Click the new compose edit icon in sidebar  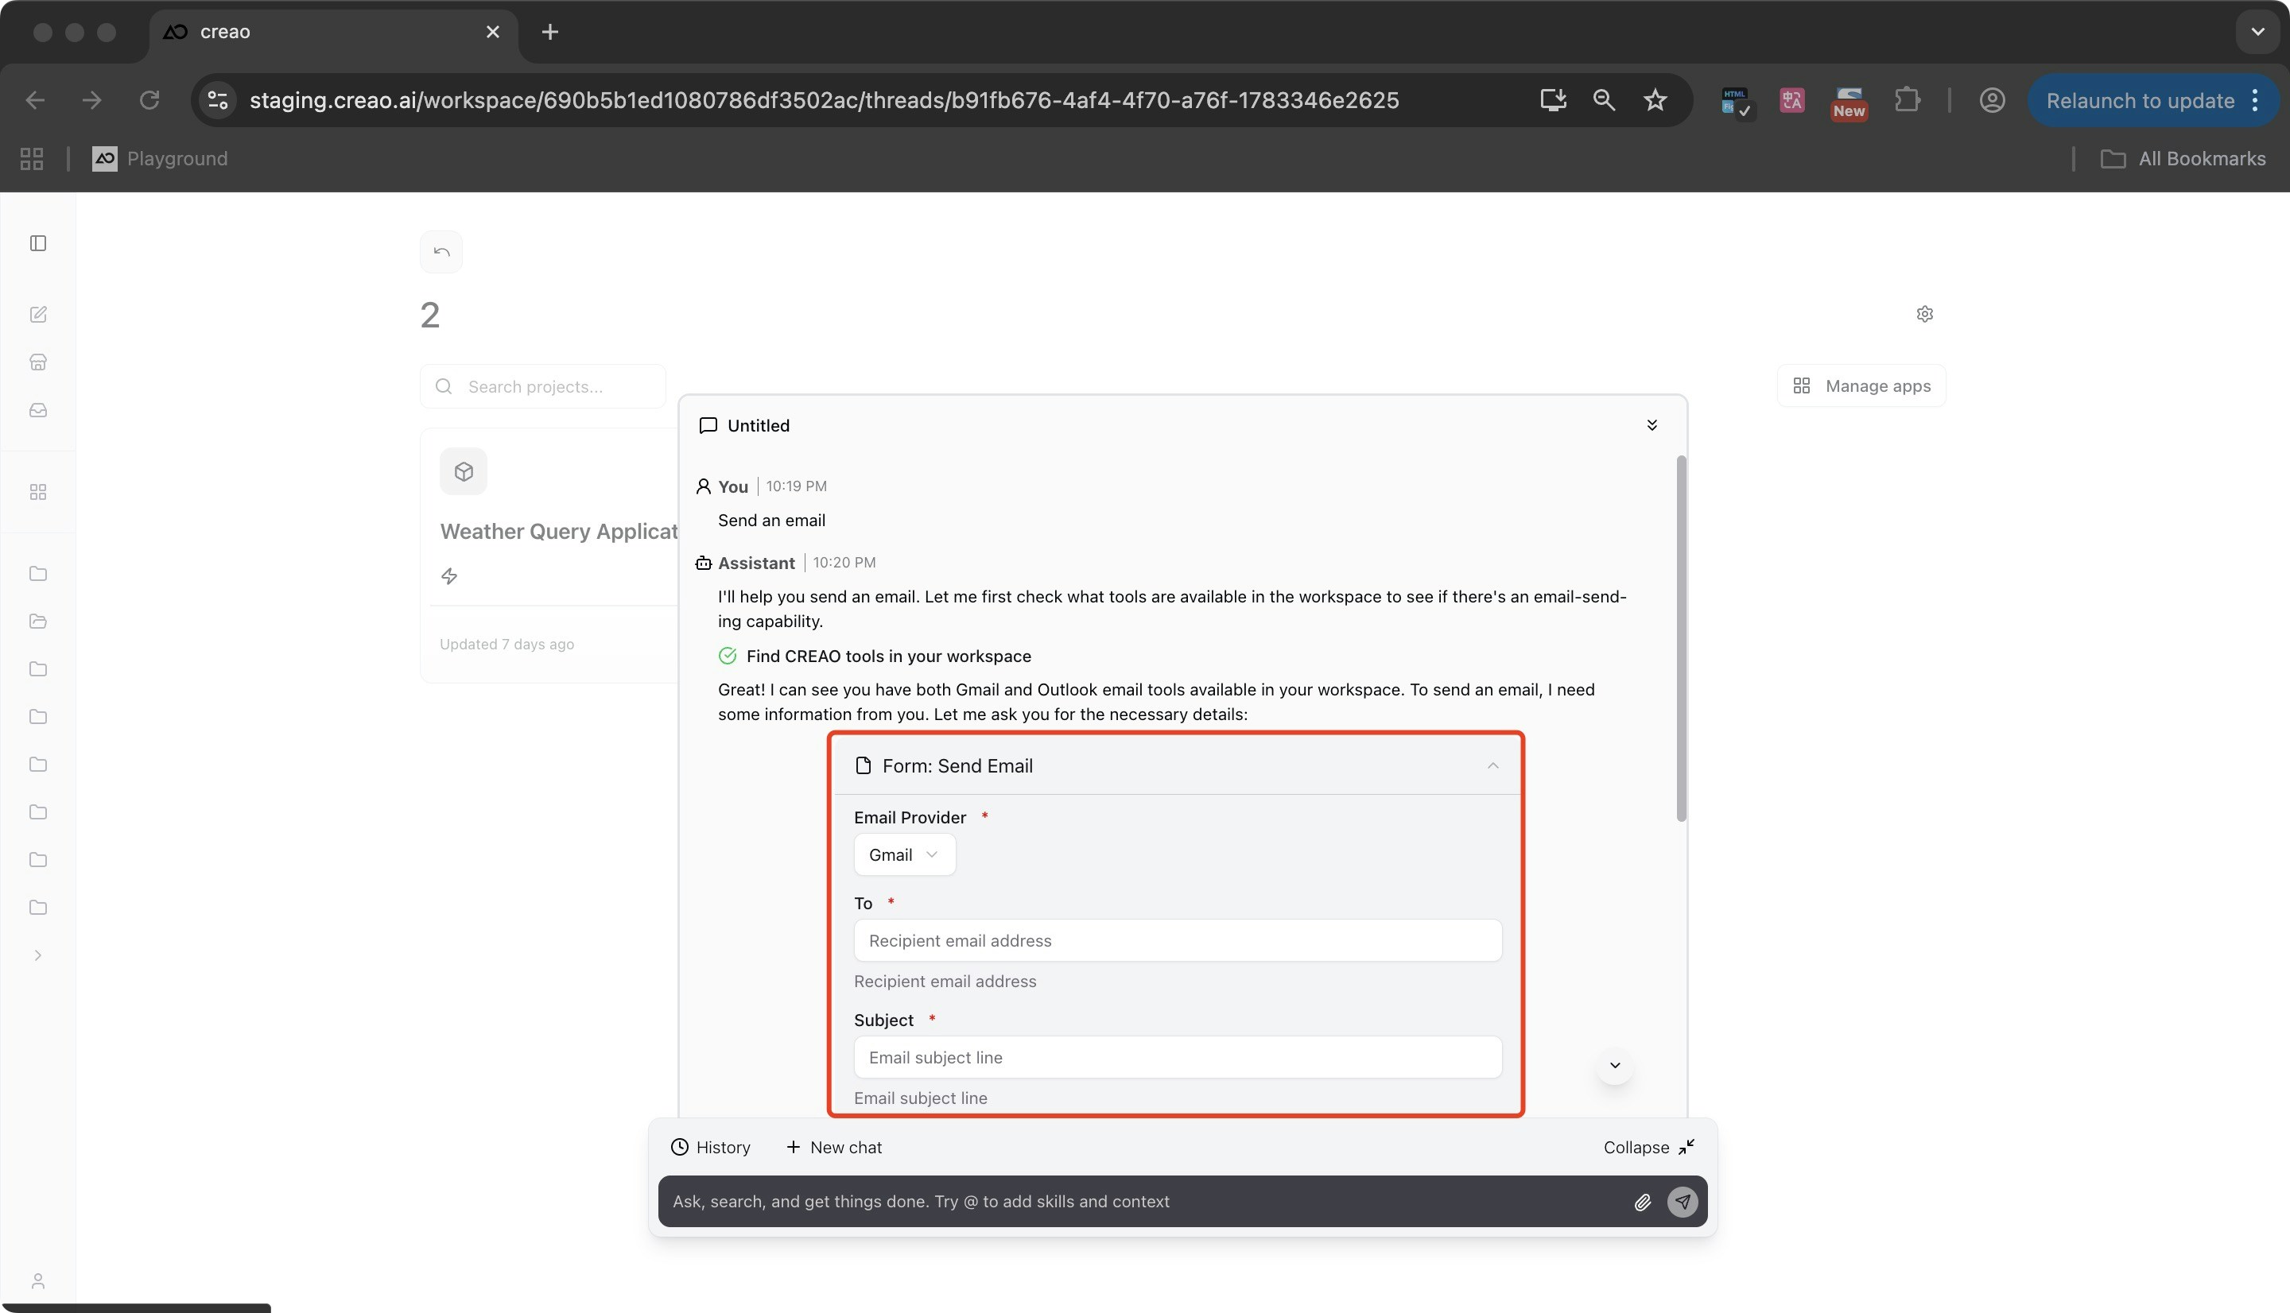(x=38, y=315)
